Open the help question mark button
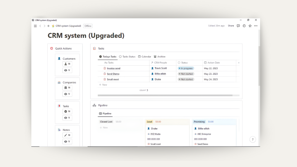 click(252, 140)
